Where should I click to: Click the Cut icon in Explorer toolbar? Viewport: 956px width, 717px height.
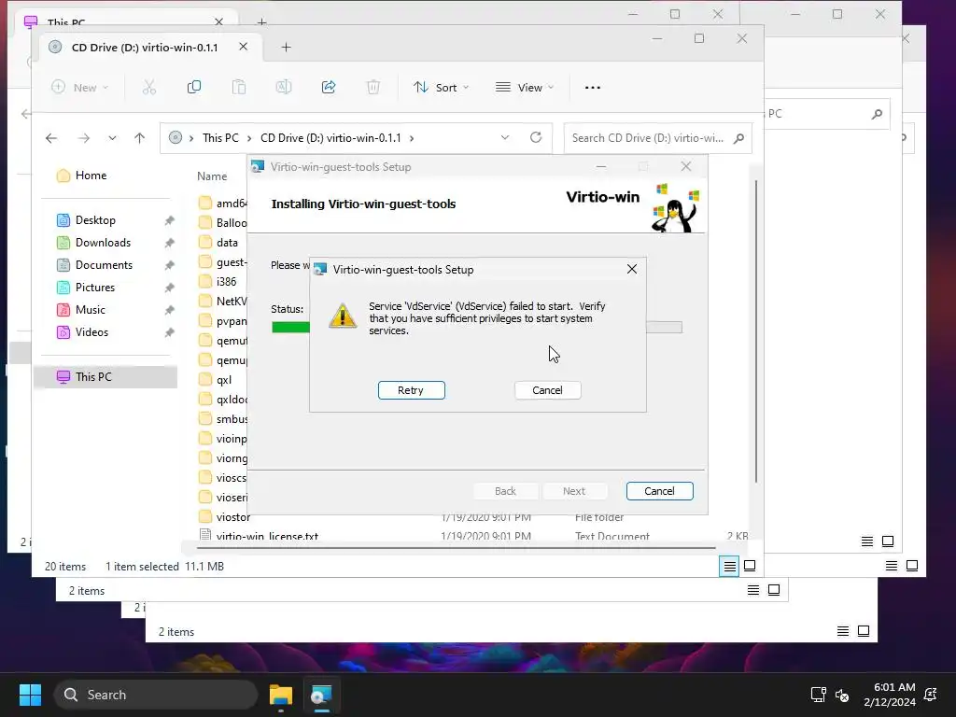click(x=149, y=87)
